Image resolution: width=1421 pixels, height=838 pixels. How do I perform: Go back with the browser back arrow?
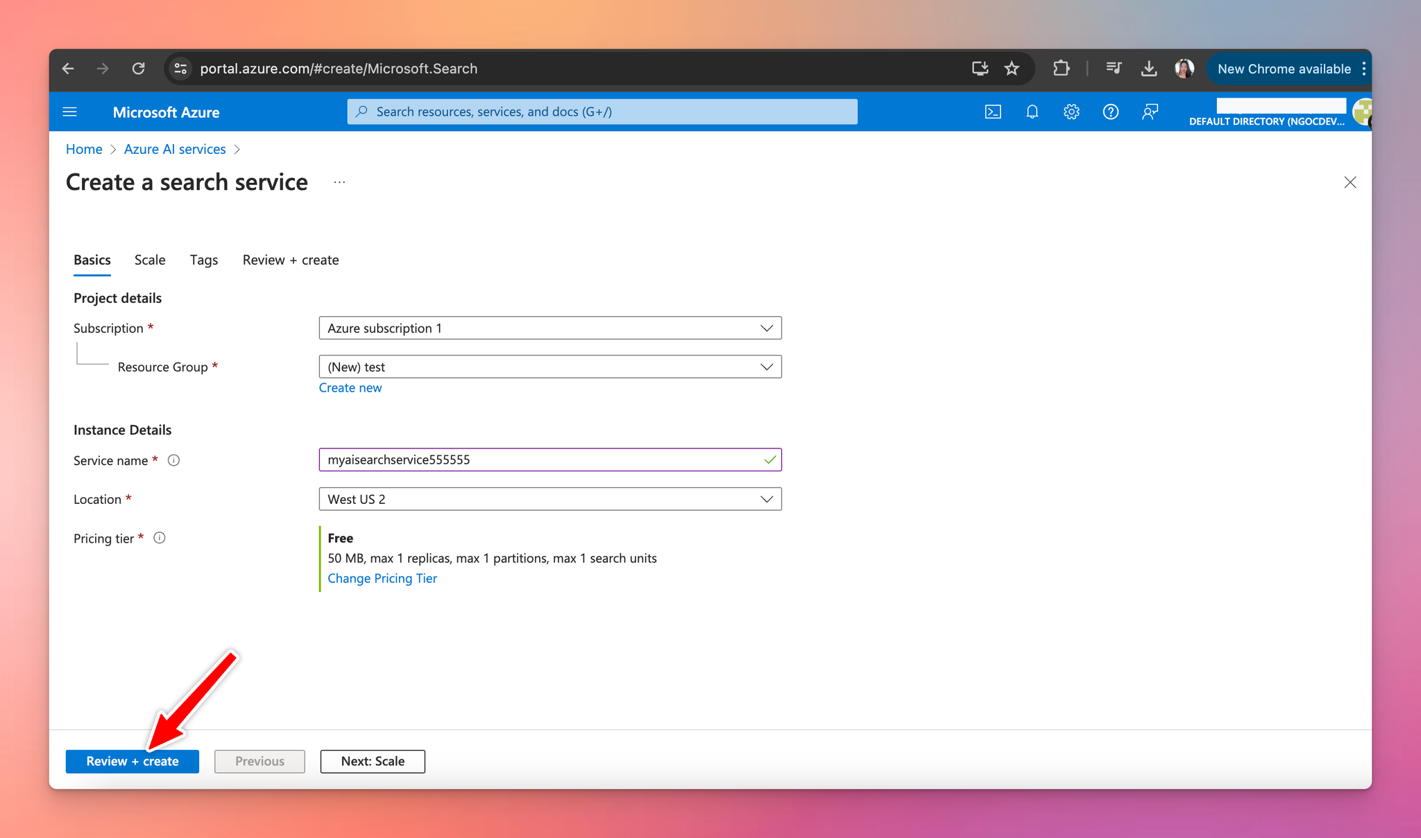(68, 69)
